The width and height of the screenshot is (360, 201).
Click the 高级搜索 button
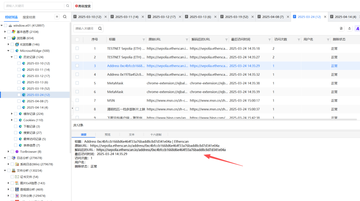[83, 6]
